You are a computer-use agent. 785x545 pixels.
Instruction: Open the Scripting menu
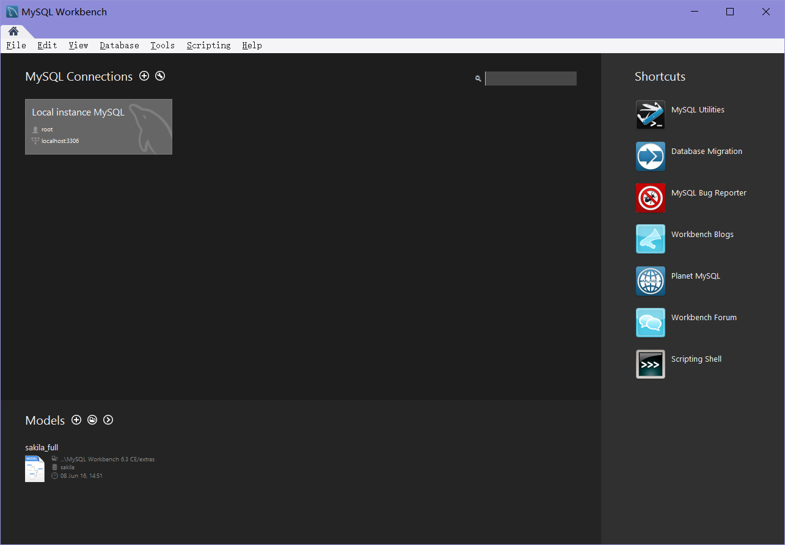click(208, 45)
